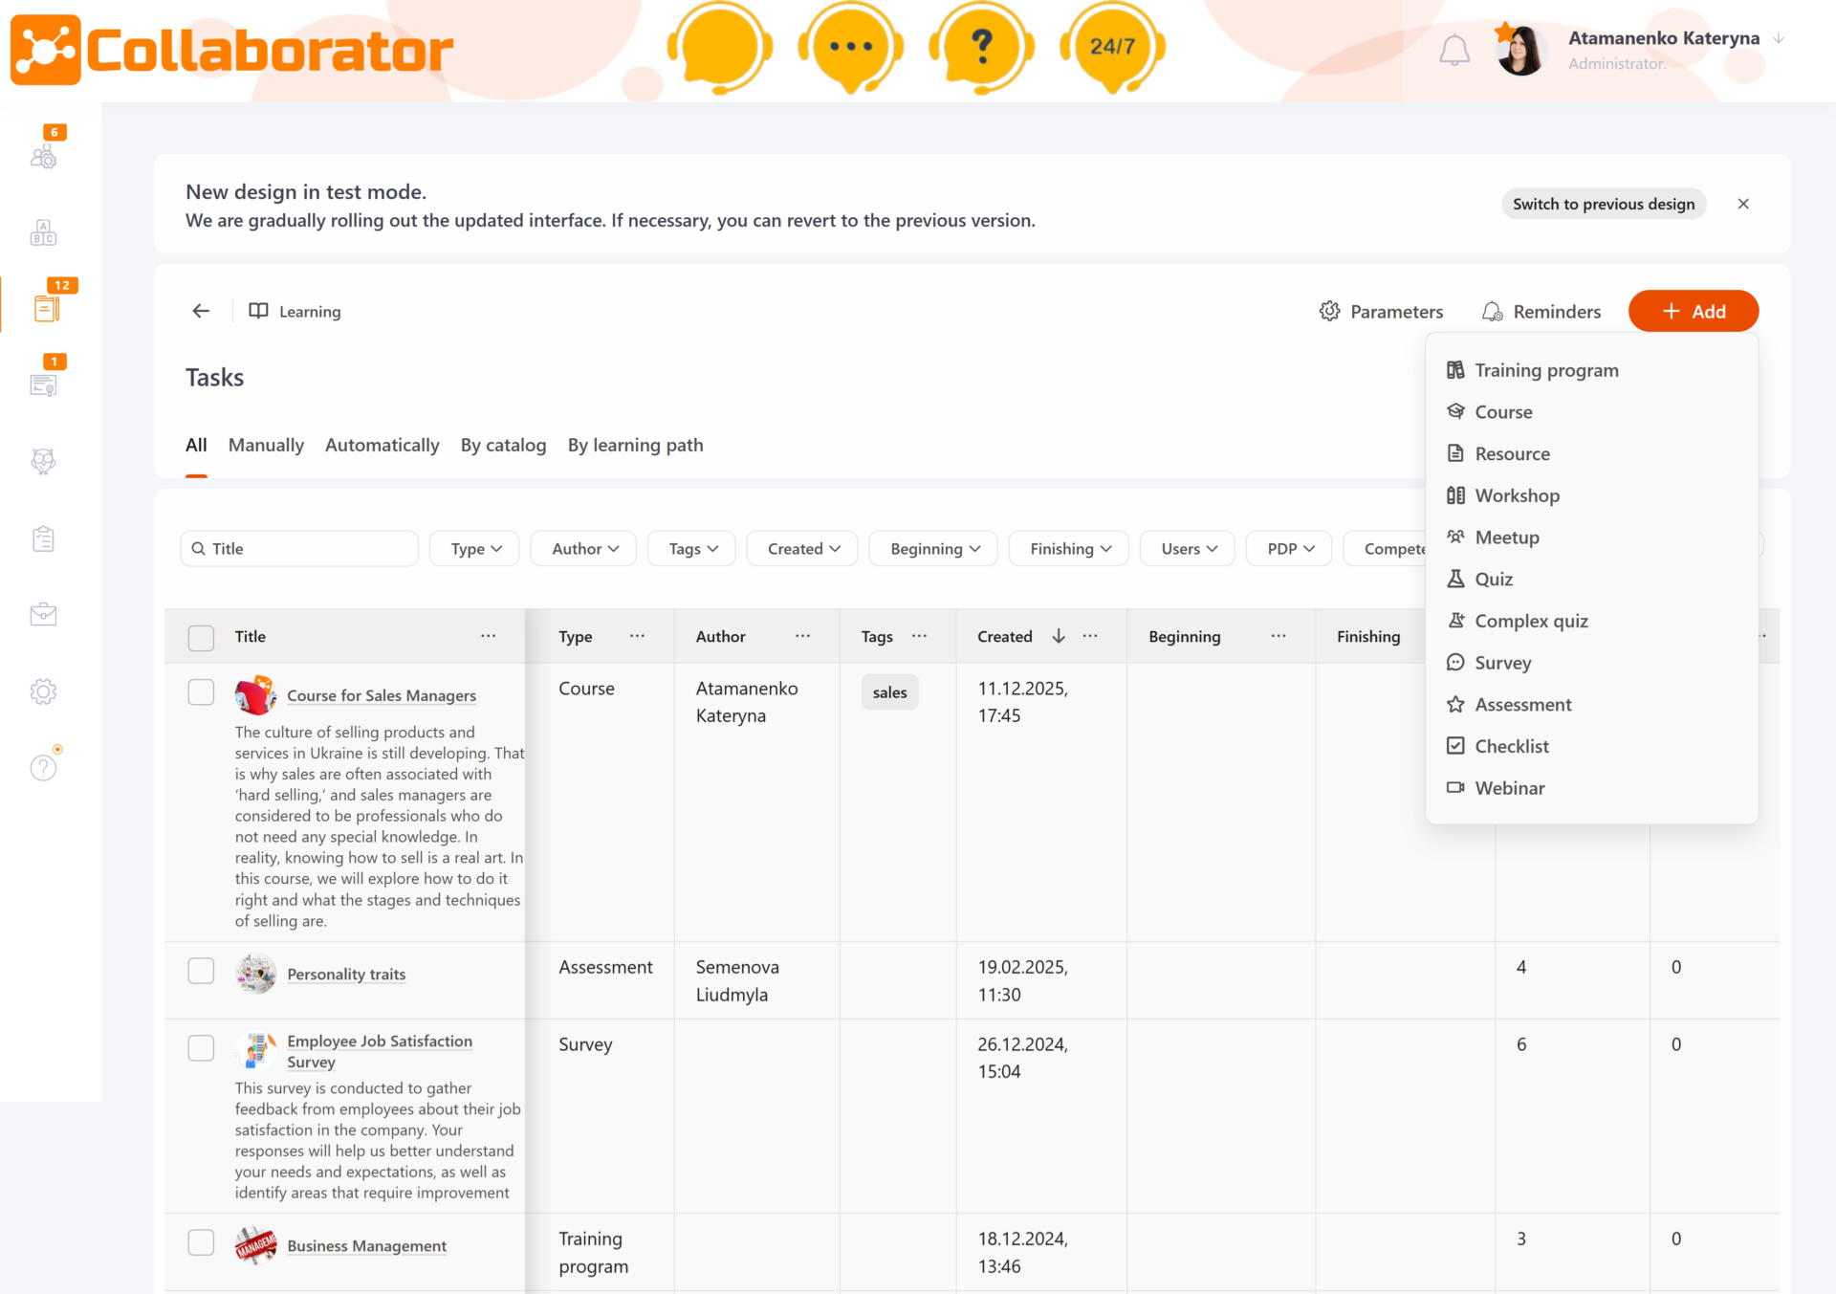1836x1294 pixels.
Task: Check the Course for Sales Managers checkbox
Action: tap(201, 692)
